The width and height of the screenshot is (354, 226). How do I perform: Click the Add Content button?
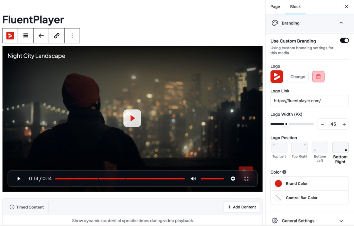[x=242, y=207]
